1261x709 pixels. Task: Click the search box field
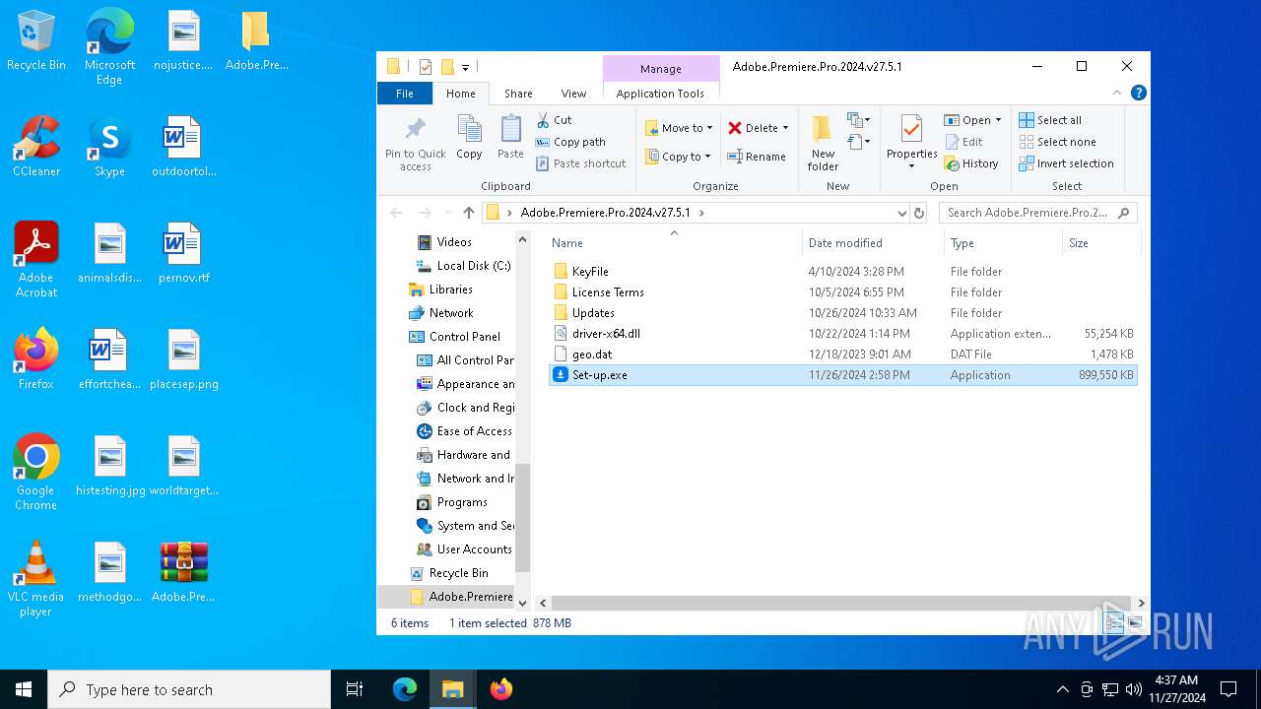click(1037, 213)
